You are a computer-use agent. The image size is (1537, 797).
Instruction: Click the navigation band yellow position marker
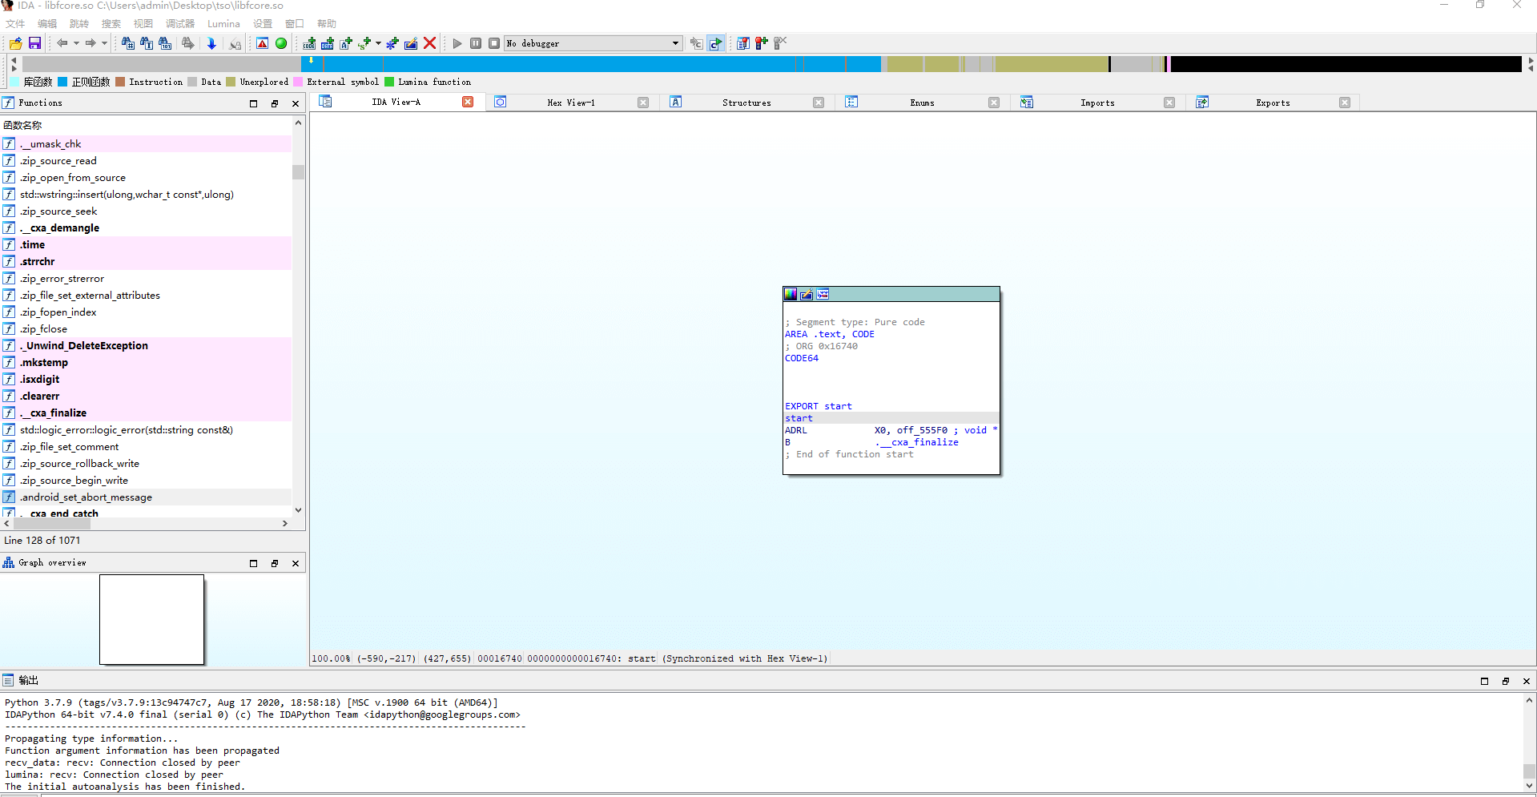click(311, 60)
